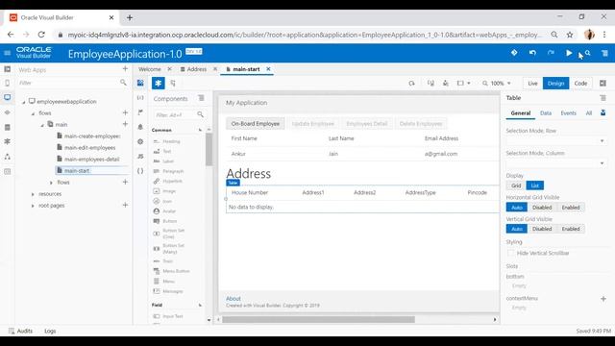Open Variables (x) editor icon

[x=140, y=98]
